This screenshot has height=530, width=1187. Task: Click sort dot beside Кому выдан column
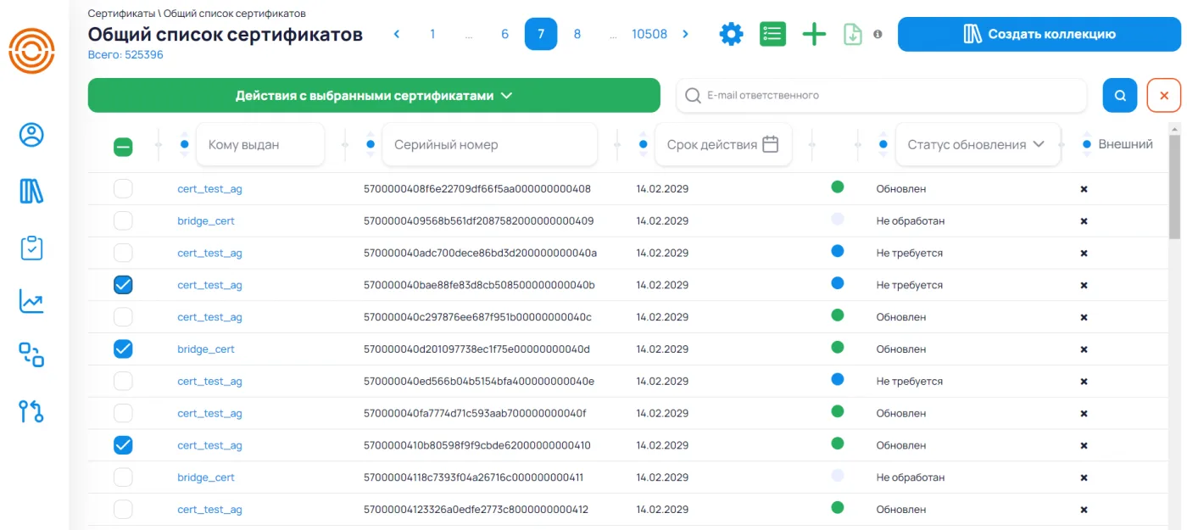[185, 144]
